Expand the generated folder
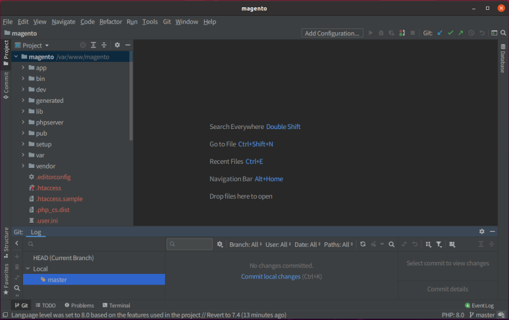509x320 pixels. pyautogui.click(x=23, y=100)
